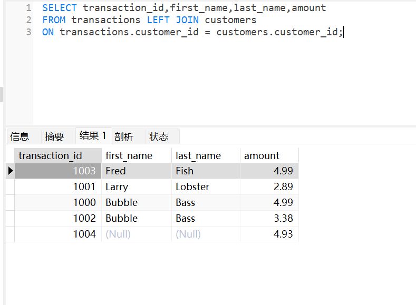Click the amount column header
The width and height of the screenshot is (416, 305).
coord(269,155)
